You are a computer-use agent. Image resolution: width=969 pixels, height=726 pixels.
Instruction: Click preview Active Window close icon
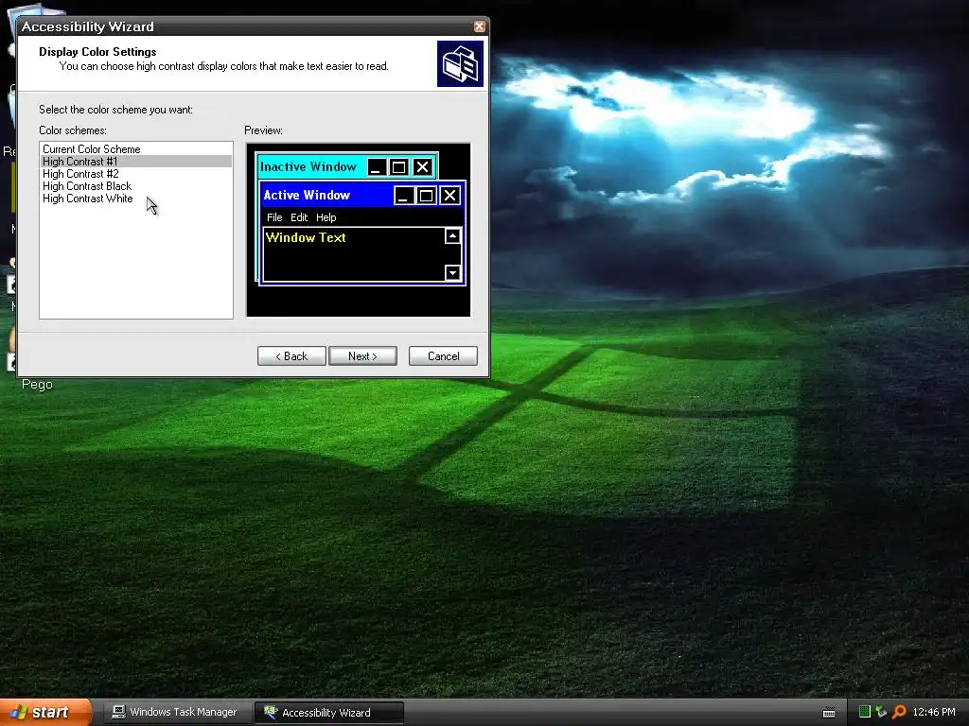coord(450,196)
